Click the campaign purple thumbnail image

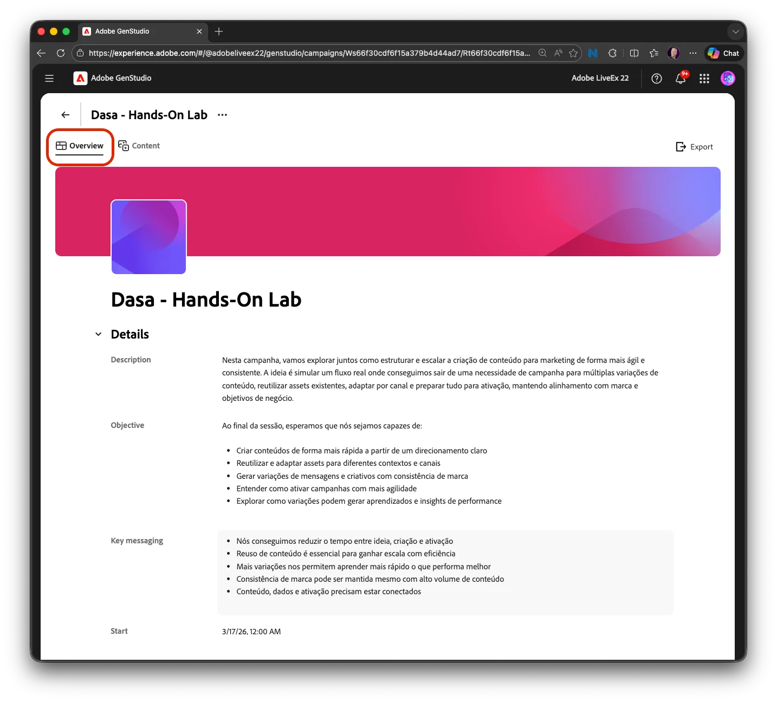click(x=148, y=237)
